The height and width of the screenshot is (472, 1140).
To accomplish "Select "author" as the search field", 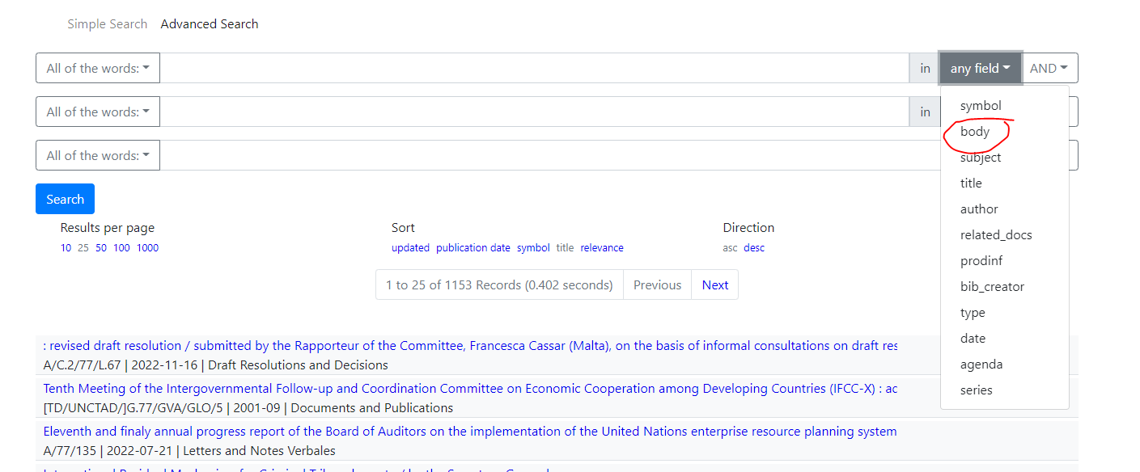I will coord(979,209).
